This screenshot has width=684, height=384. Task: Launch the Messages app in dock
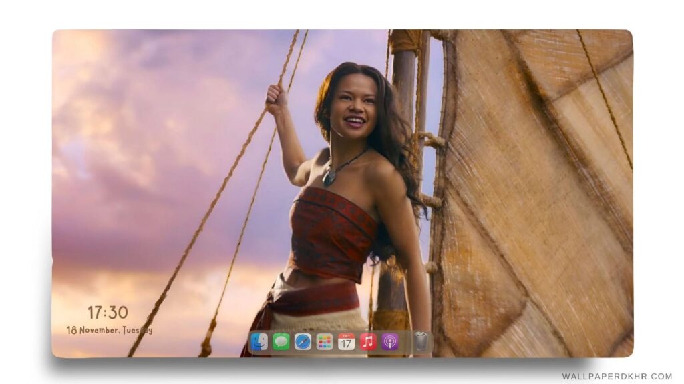[281, 342]
